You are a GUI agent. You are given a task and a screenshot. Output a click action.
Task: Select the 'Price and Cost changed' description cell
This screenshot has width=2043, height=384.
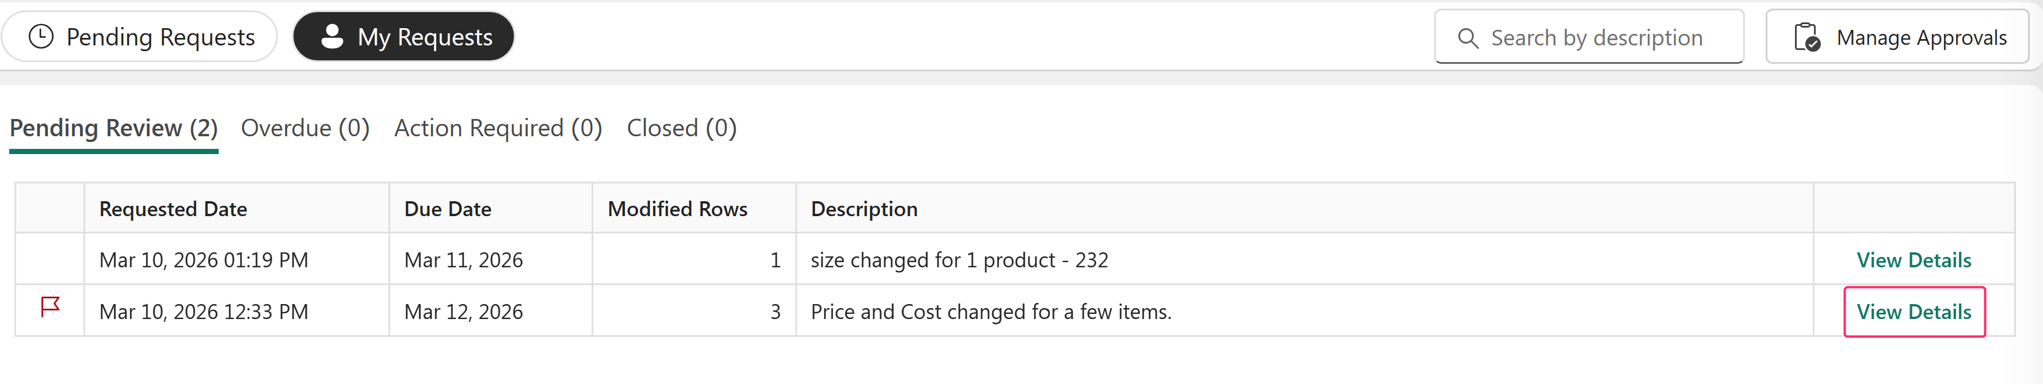pyautogui.click(x=990, y=312)
